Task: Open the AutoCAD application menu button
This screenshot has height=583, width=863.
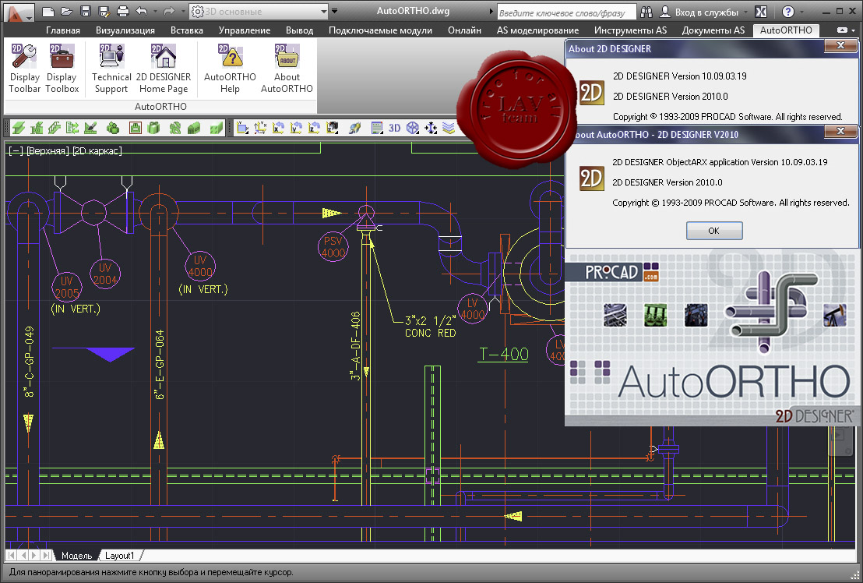Action: 18,12
